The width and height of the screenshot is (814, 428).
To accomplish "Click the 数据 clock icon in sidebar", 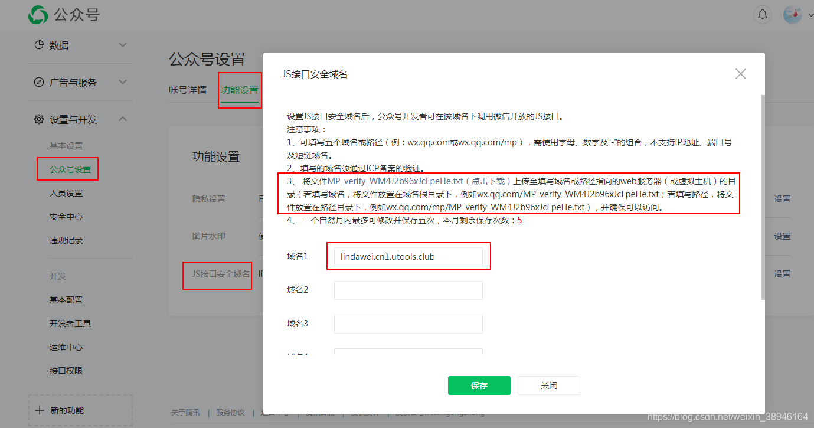I will (39, 45).
